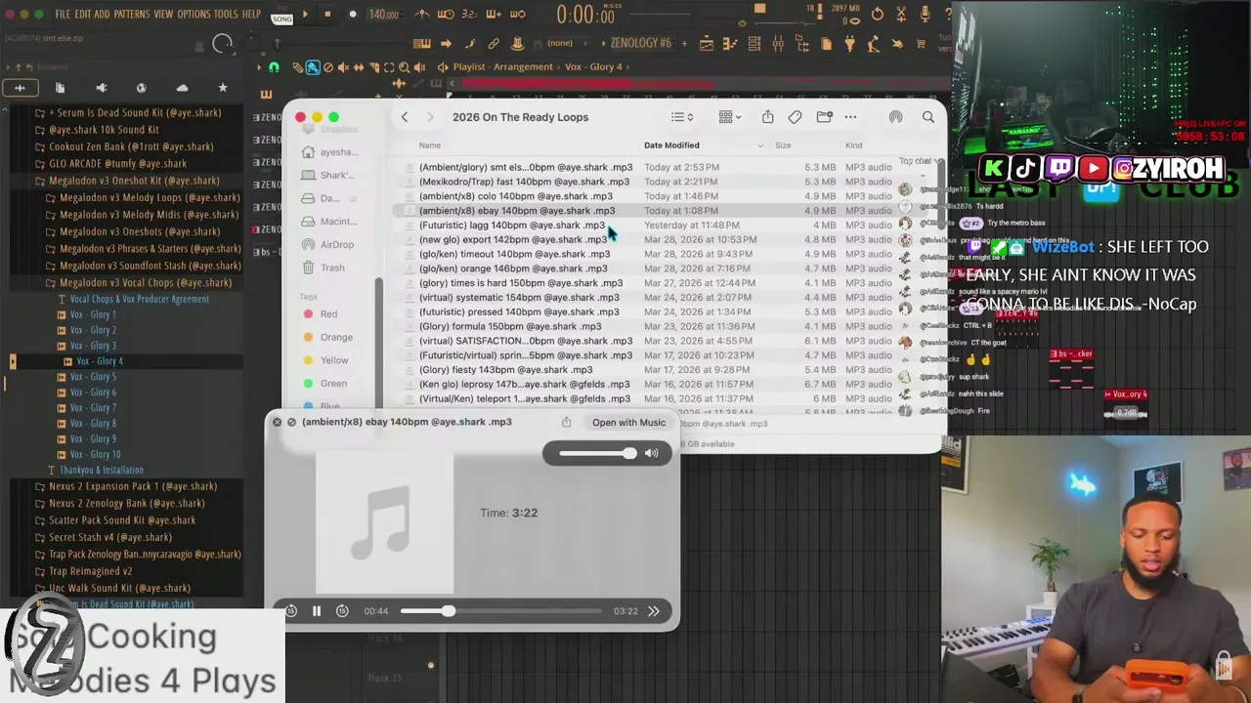The height and width of the screenshot is (703, 1251).
Task: Open FL Studio ADD menu
Action: pos(102,15)
